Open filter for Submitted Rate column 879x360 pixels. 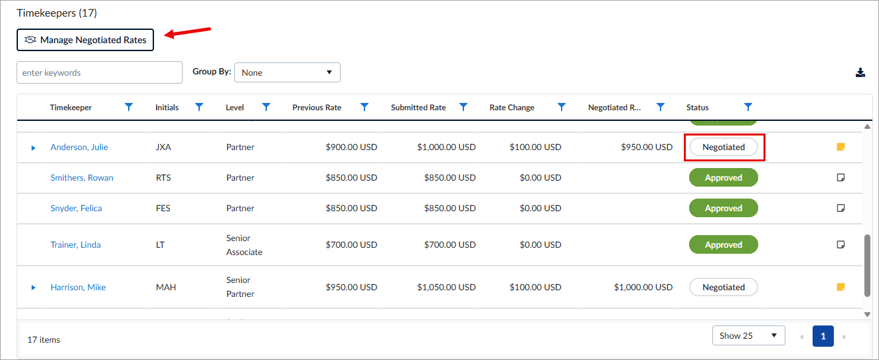(463, 107)
